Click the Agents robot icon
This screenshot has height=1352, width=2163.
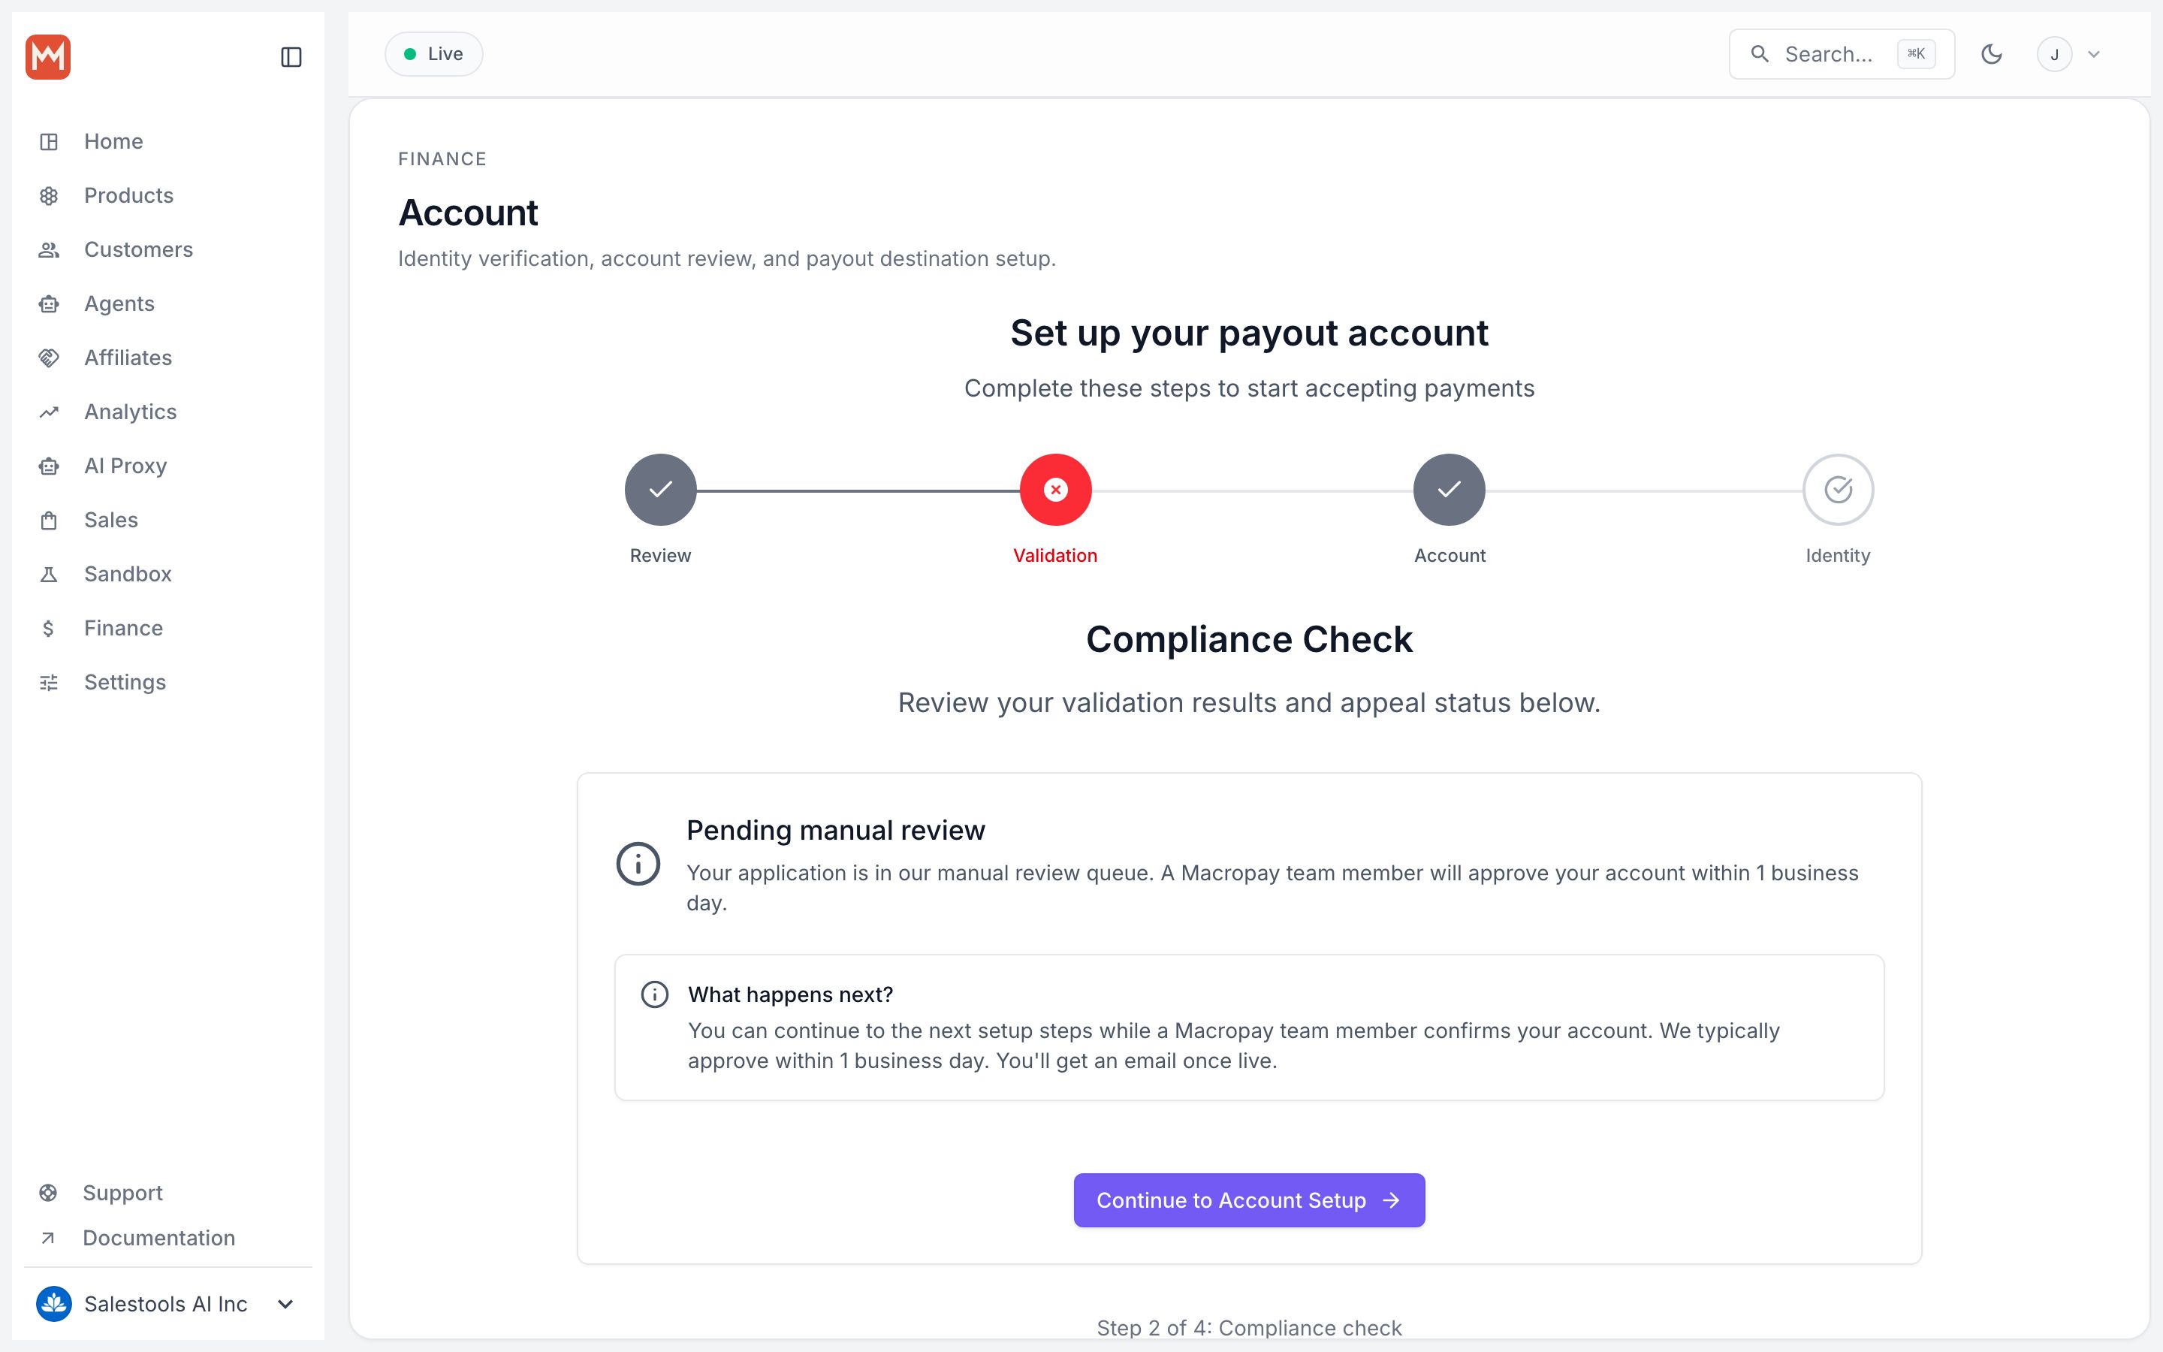pyautogui.click(x=49, y=304)
